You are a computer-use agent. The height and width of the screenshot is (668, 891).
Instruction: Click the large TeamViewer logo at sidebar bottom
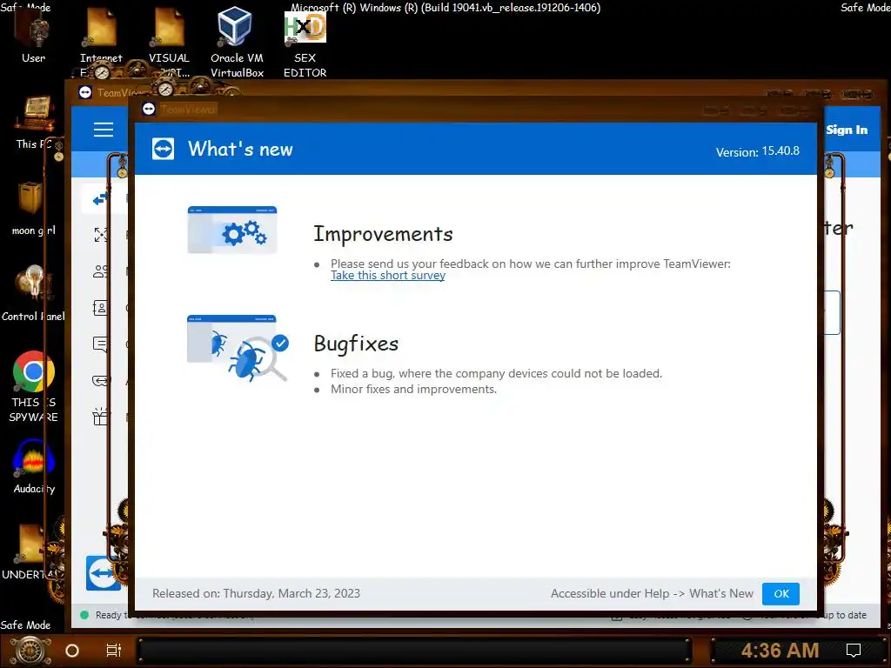[103, 573]
